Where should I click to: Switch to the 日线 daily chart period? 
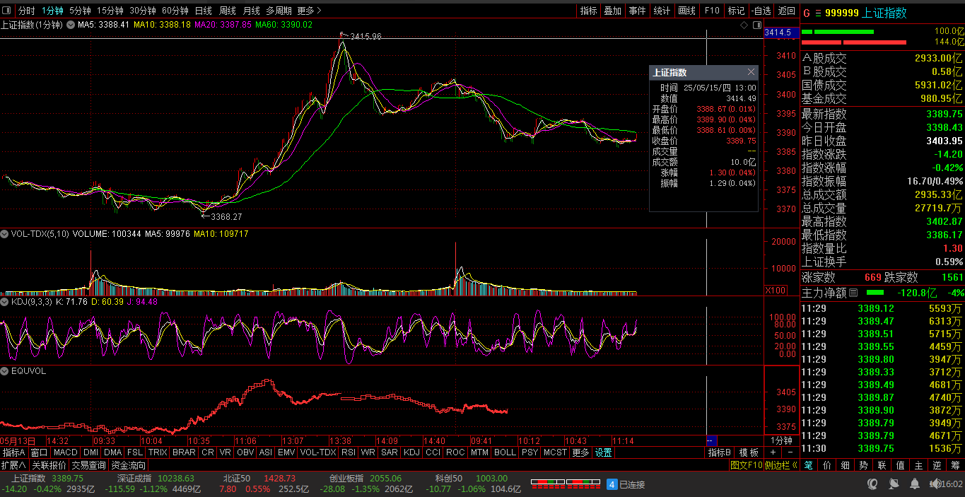(203, 11)
